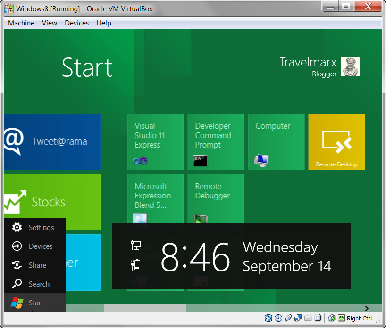Click the hard disks status icon
The width and height of the screenshot is (386, 328).
[268, 318]
